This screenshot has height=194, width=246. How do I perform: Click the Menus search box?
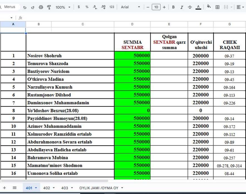(x=10, y=7)
